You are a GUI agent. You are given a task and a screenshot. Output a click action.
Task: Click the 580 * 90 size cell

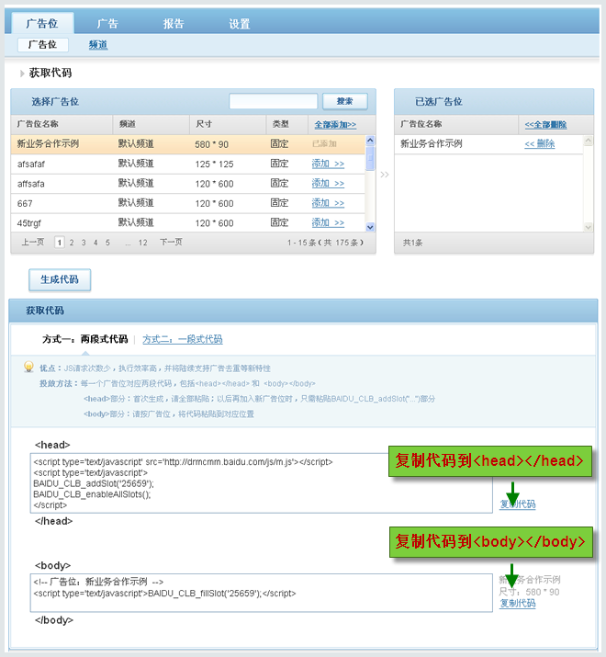coord(211,144)
